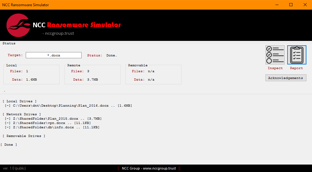Click the Network Drives section header
Viewport: 312px width, 172px height.
[21, 114]
